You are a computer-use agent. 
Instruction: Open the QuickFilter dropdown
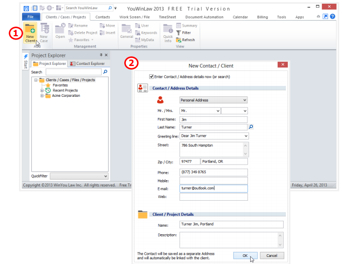105,176
